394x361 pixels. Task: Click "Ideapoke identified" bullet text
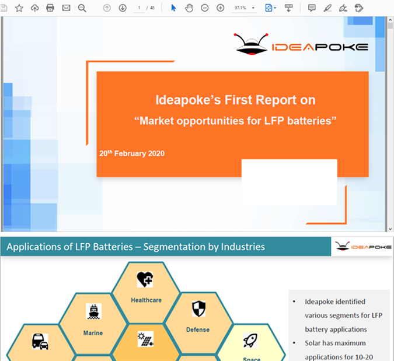335,302
